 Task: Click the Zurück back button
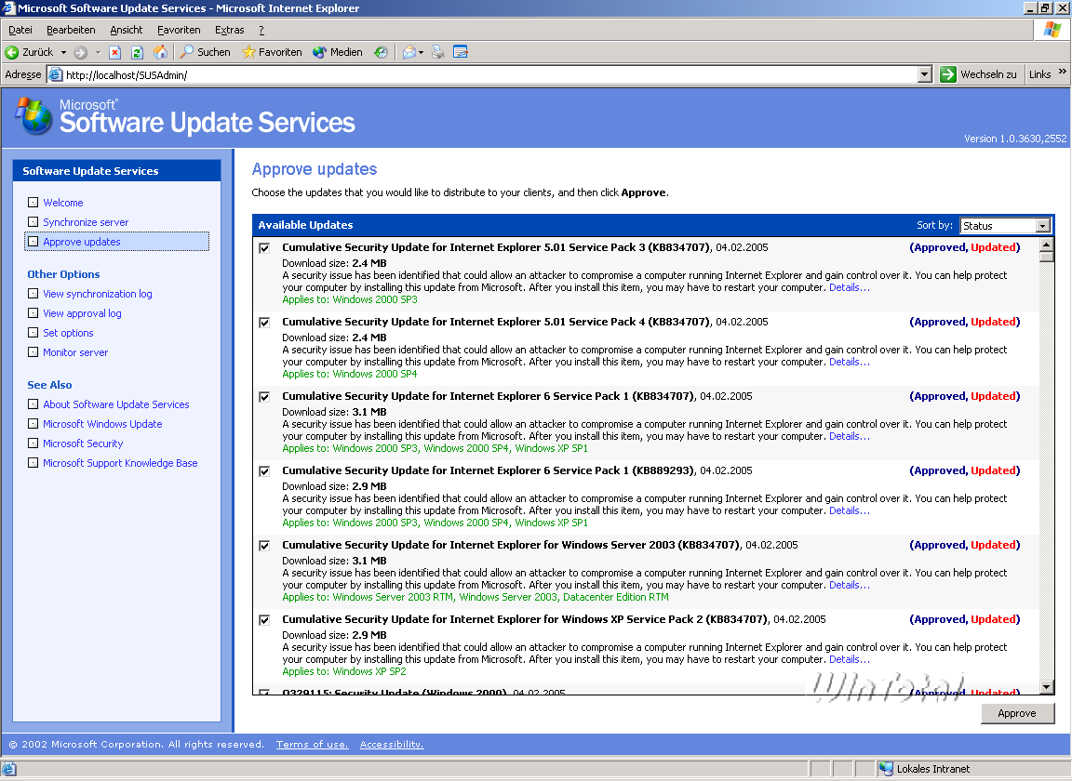coord(30,52)
